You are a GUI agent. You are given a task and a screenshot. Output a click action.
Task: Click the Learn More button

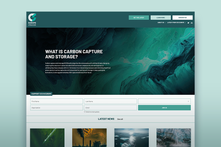click(161, 18)
